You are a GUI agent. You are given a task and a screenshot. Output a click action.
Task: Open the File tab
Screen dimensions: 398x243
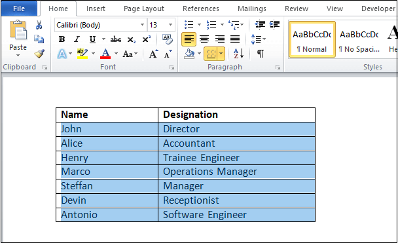click(19, 9)
